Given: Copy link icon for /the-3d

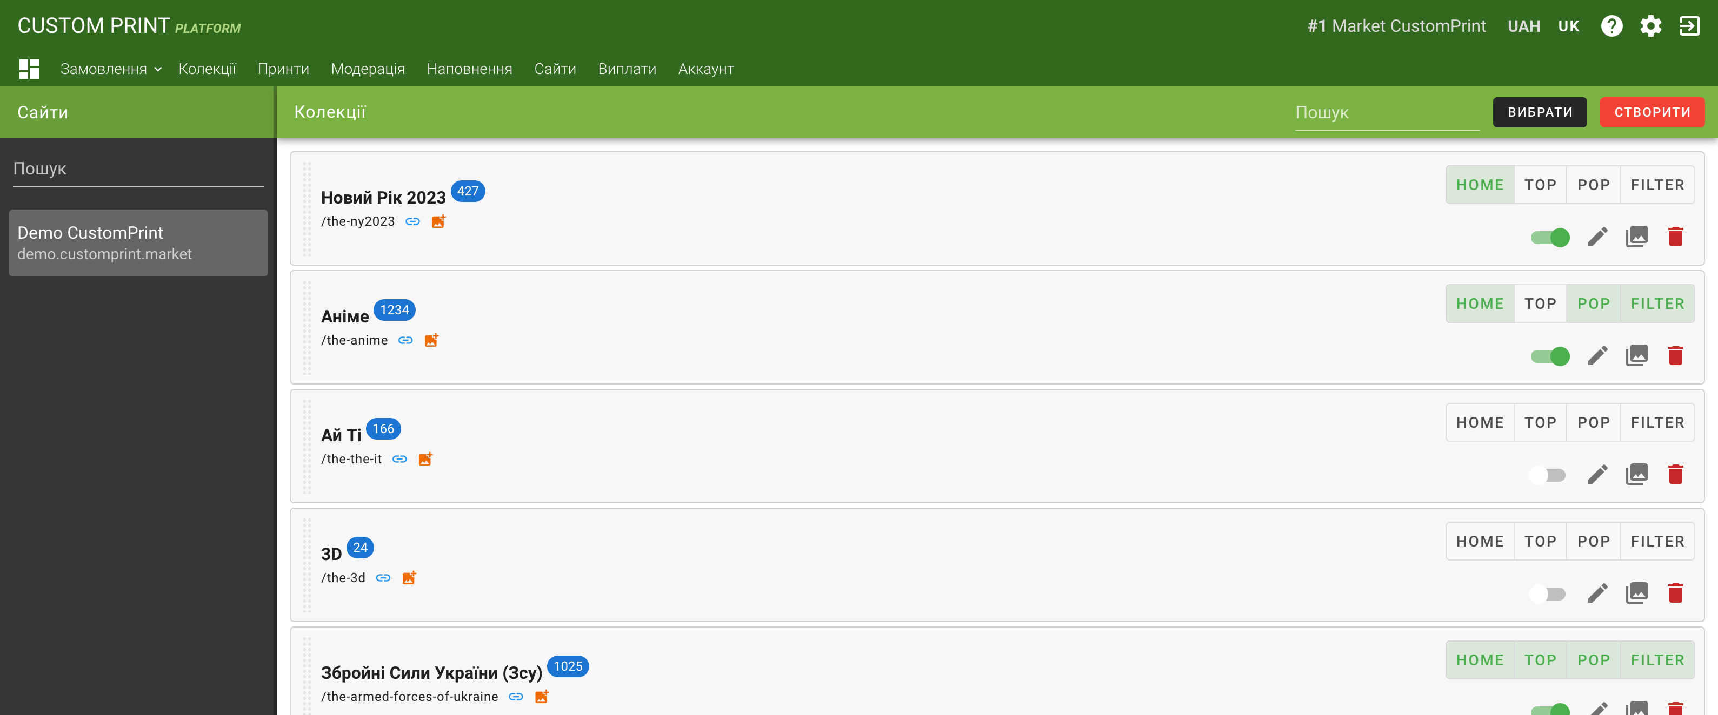Looking at the screenshot, I should (383, 578).
